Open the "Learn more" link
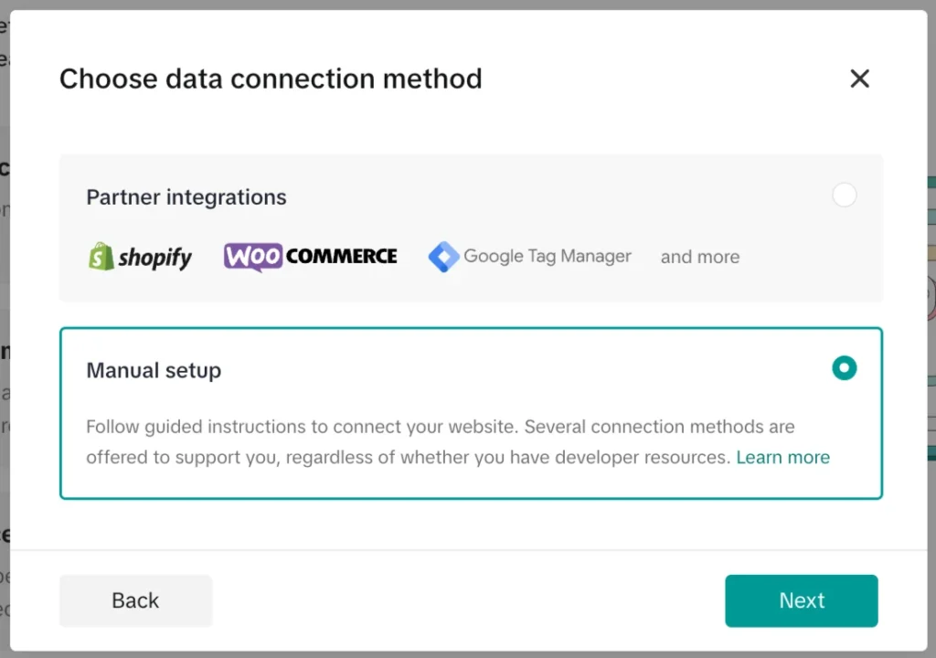This screenshot has height=658, width=936. click(x=782, y=457)
